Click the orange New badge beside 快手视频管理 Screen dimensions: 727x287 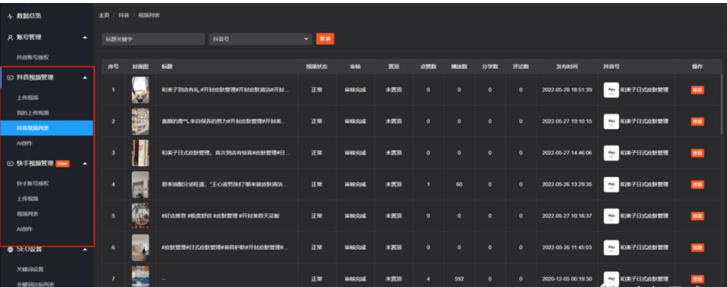pos(63,164)
